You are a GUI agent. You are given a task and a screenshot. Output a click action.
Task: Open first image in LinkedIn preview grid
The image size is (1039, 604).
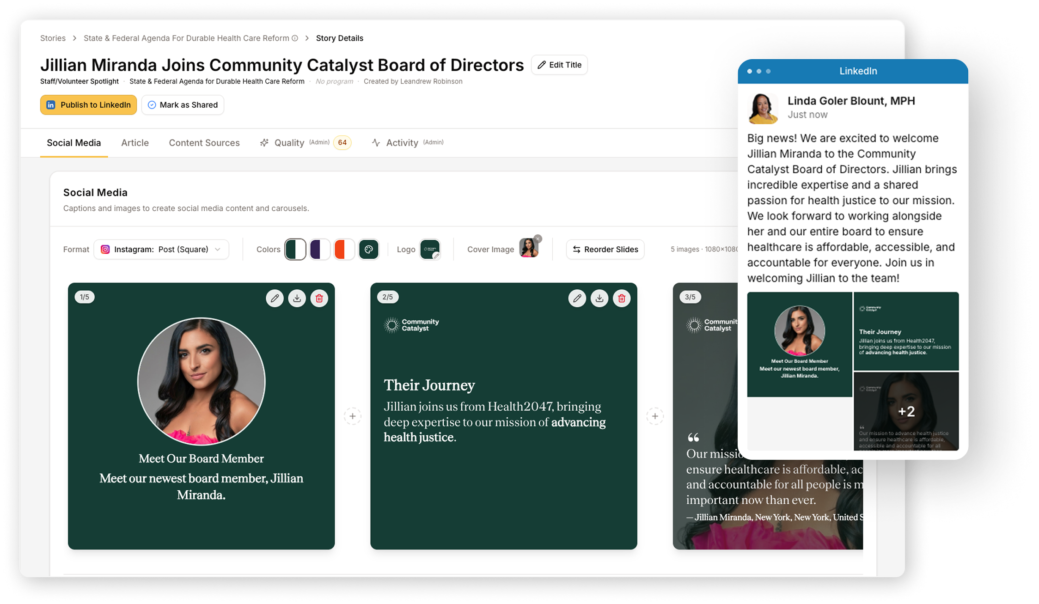click(x=799, y=344)
